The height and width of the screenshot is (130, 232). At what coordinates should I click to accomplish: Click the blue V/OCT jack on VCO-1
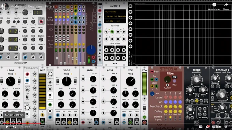point(58,115)
